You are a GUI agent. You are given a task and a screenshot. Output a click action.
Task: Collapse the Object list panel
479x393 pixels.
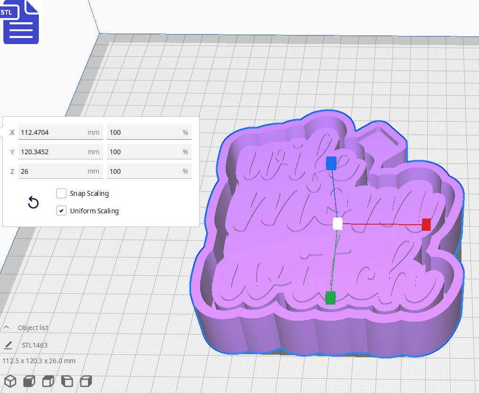pyautogui.click(x=6, y=327)
